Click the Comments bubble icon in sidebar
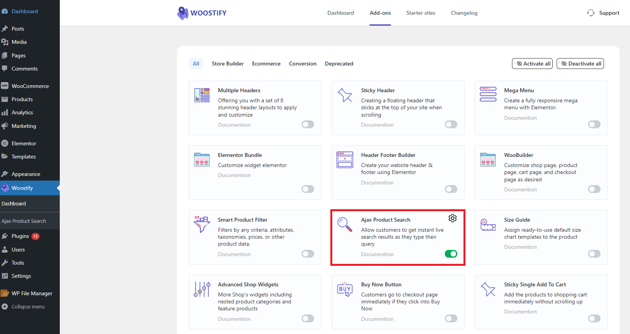Screen dimensions: 630x334 pyautogui.click(x=5, y=69)
